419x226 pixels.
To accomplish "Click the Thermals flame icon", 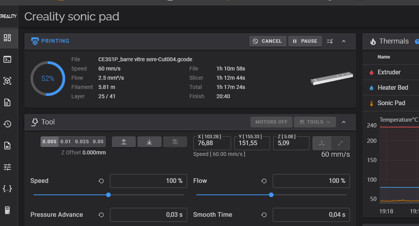I will coord(373,41).
